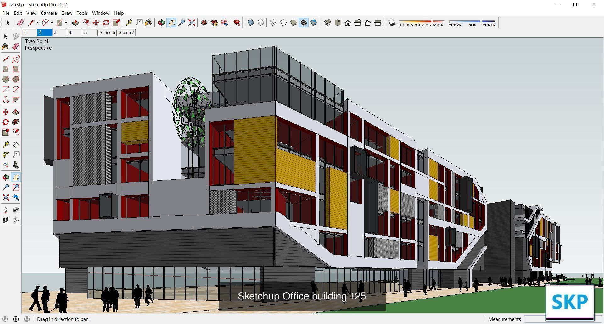Switch to Left view
Image resolution: width=604 pixels, height=324 pixels.
point(378,23)
